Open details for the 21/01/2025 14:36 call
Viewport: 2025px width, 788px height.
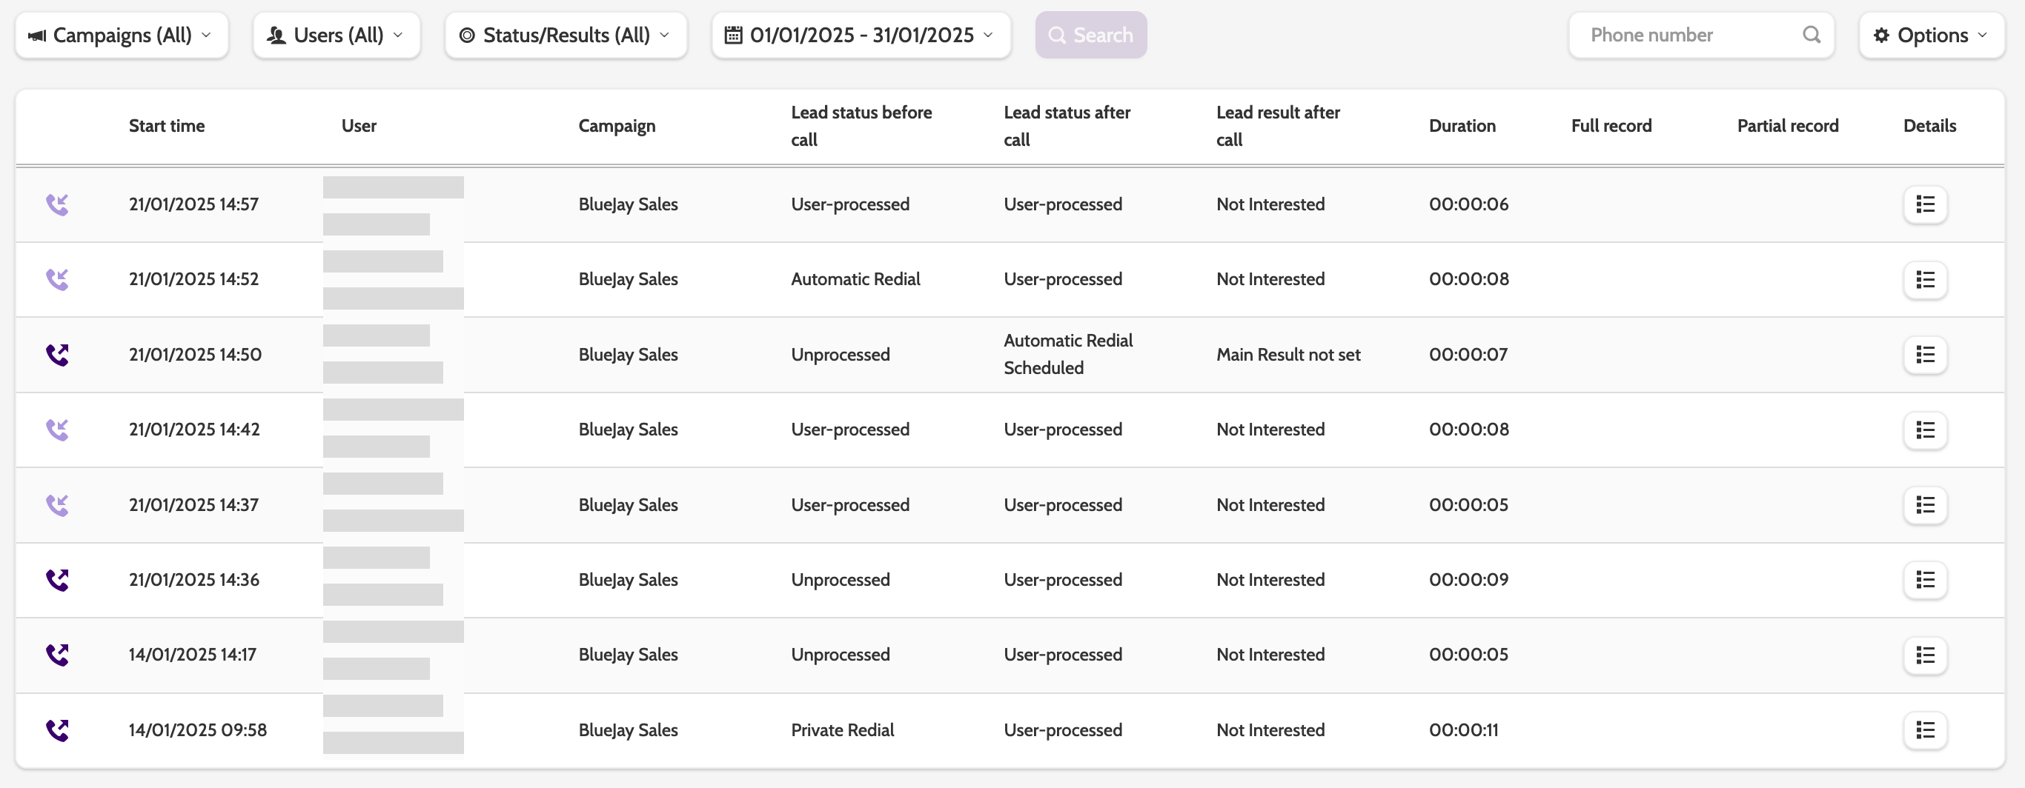coord(1924,581)
